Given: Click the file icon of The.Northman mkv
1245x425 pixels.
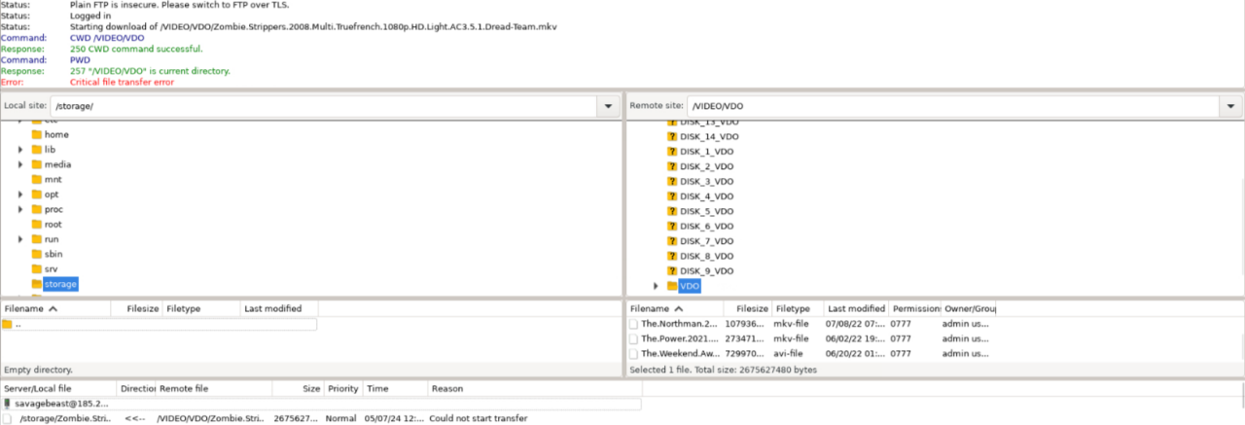Looking at the screenshot, I should (634, 324).
